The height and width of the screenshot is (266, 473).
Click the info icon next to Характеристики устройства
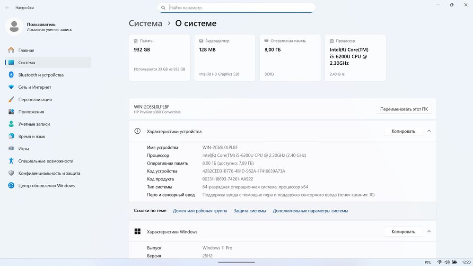[137, 131]
